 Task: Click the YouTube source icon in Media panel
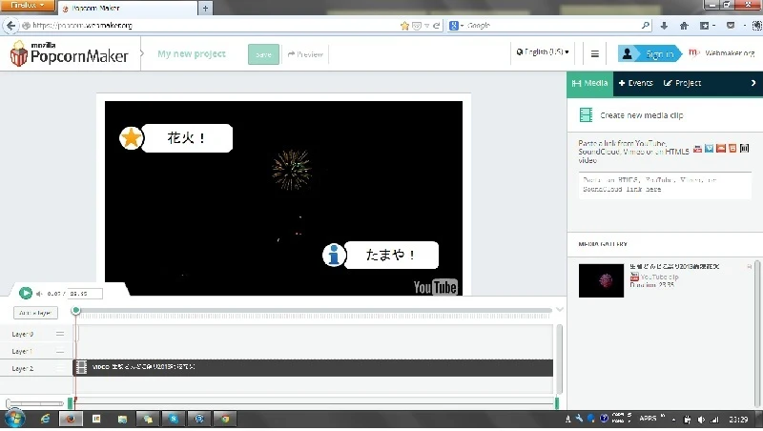click(697, 149)
